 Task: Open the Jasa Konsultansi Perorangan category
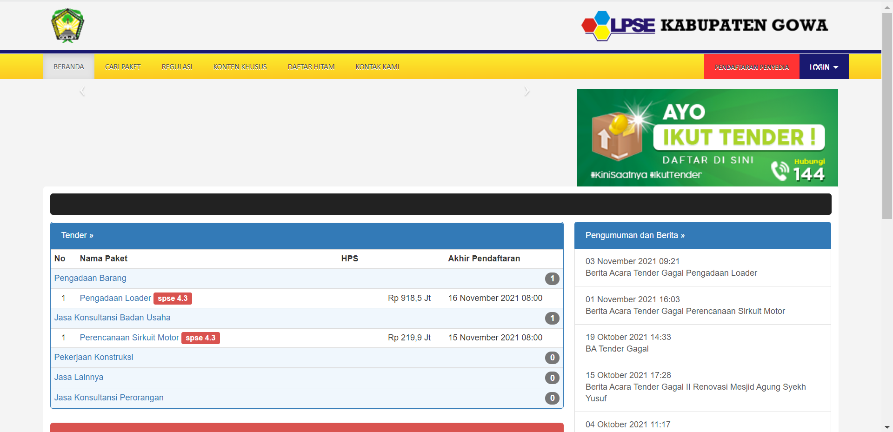pos(109,397)
